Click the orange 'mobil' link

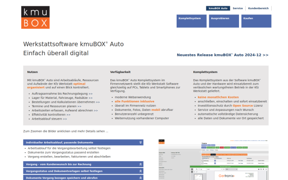click(156, 110)
